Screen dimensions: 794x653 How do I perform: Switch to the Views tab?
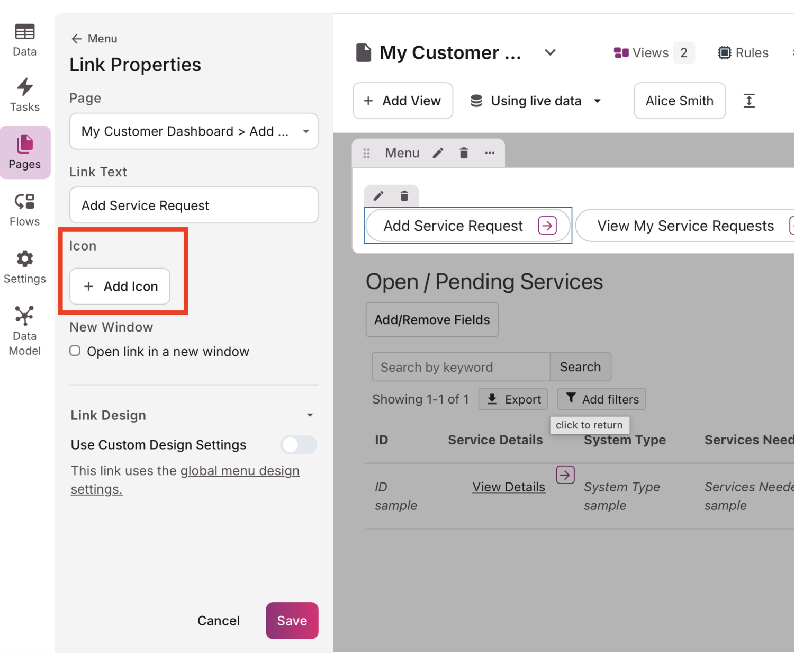click(649, 52)
